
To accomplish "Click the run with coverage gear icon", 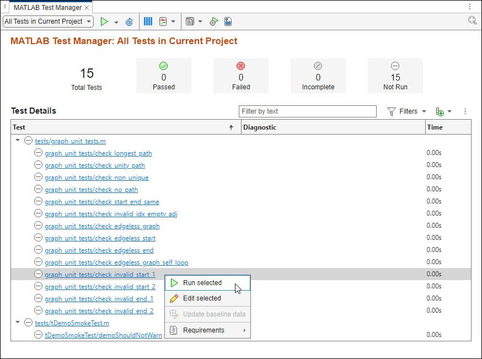I will click(x=213, y=21).
